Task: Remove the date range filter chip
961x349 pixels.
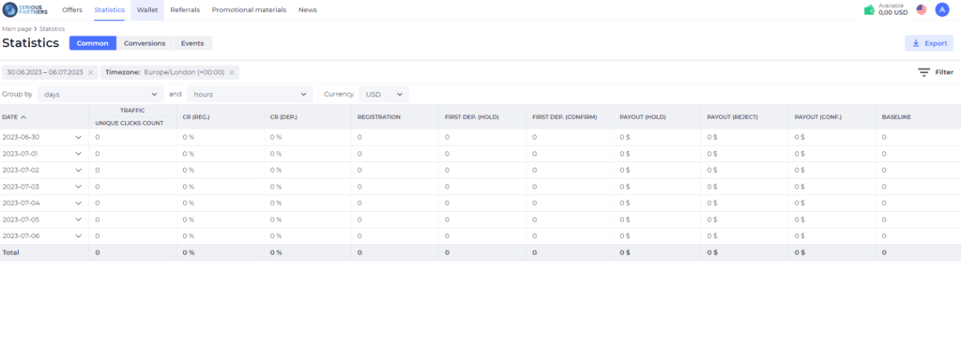Action: click(91, 72)
